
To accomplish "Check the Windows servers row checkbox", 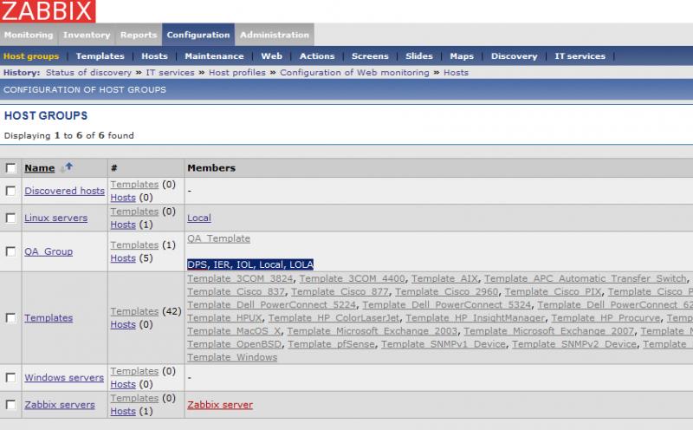I will click(10, 377).
